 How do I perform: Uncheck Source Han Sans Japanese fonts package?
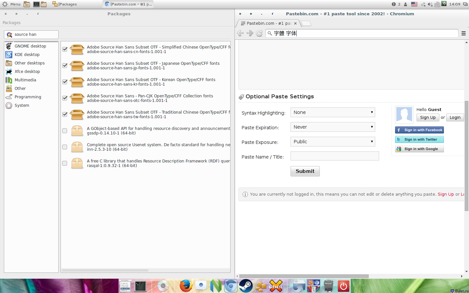click(65, 65)
